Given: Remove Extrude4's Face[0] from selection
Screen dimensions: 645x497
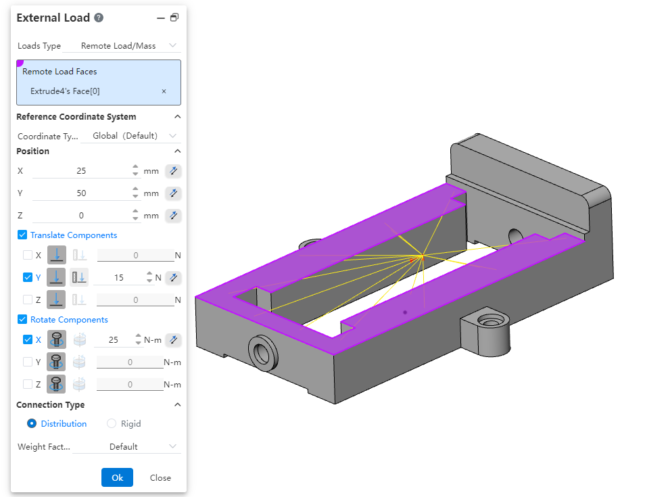Looking at the screenshot, I should click(164, 91).
